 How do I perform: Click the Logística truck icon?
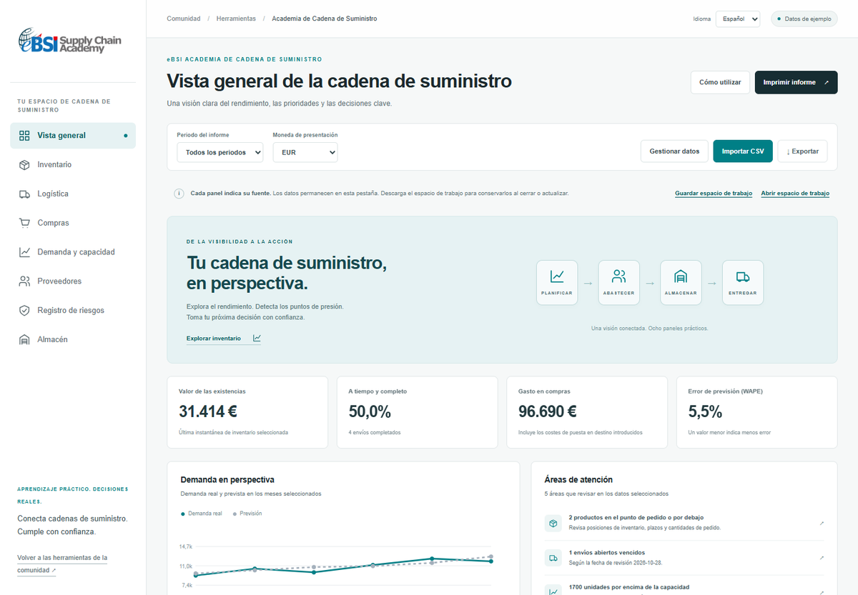pyautogui.click(x=24, y=194)
